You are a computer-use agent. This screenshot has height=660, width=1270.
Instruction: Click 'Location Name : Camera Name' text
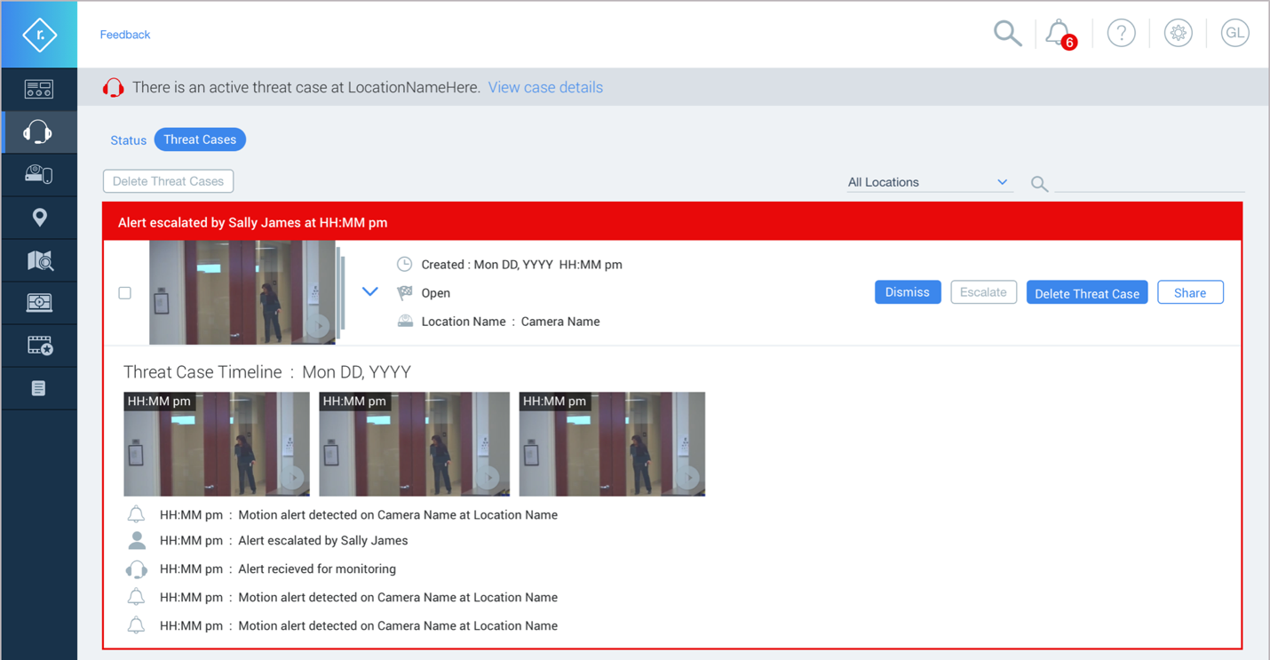[x=511, y=322]
